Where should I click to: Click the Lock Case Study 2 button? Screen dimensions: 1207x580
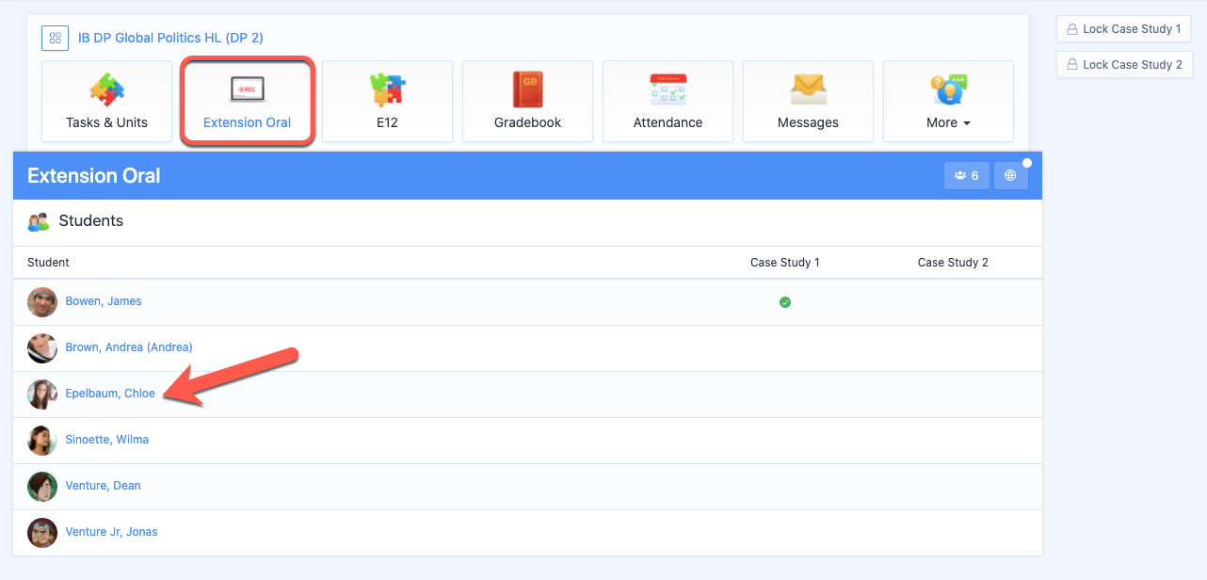(x=1124, y=65)
